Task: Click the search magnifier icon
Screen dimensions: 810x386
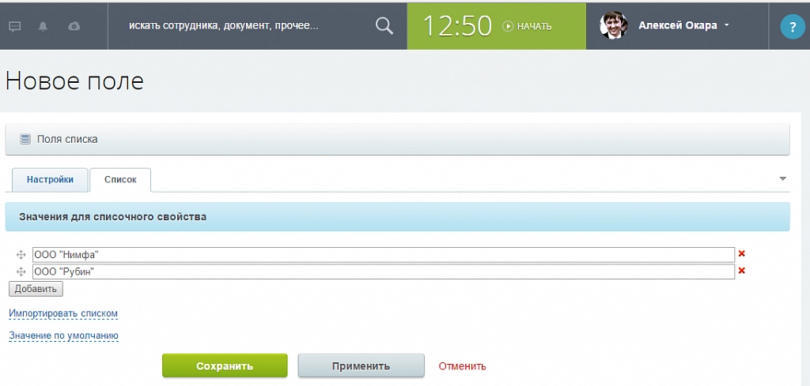Action: [x=384, y=26]
